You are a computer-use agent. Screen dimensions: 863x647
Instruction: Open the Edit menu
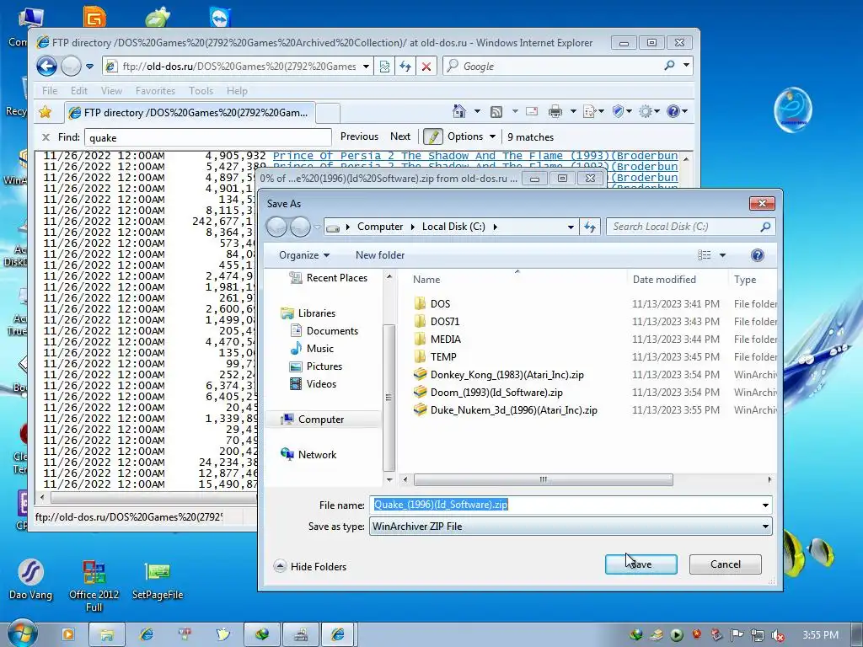(78, 91)
